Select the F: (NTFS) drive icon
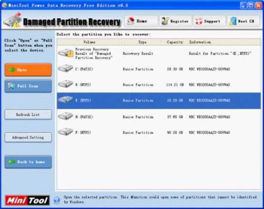The image size is (264, 209). 65,132
